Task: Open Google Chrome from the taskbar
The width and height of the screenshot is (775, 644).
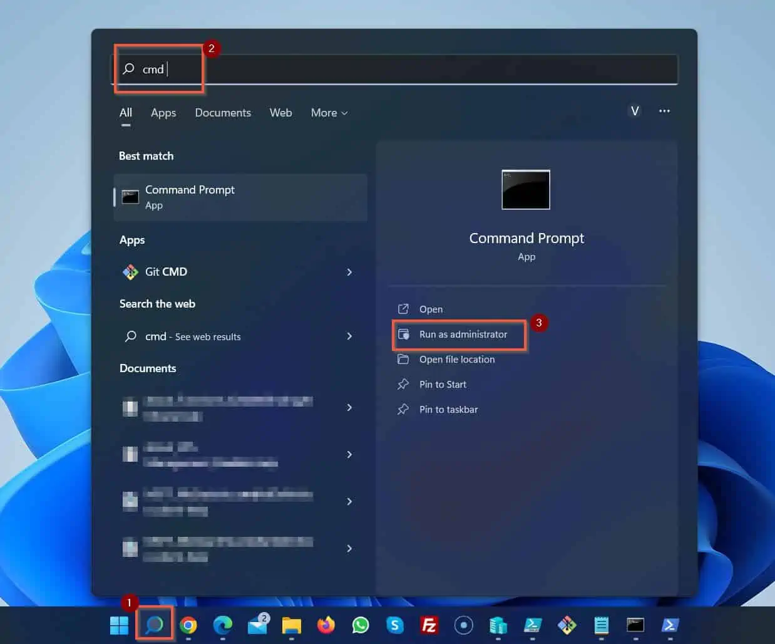Action: (x=188, y=625)
